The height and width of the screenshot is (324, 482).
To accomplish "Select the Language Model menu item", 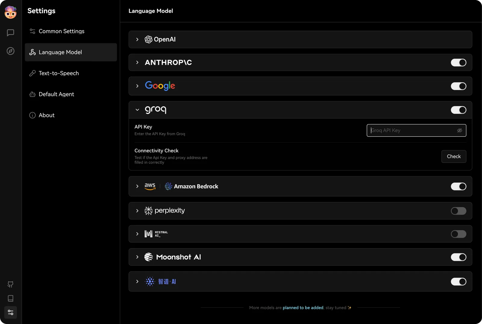I will coord(71,52).
